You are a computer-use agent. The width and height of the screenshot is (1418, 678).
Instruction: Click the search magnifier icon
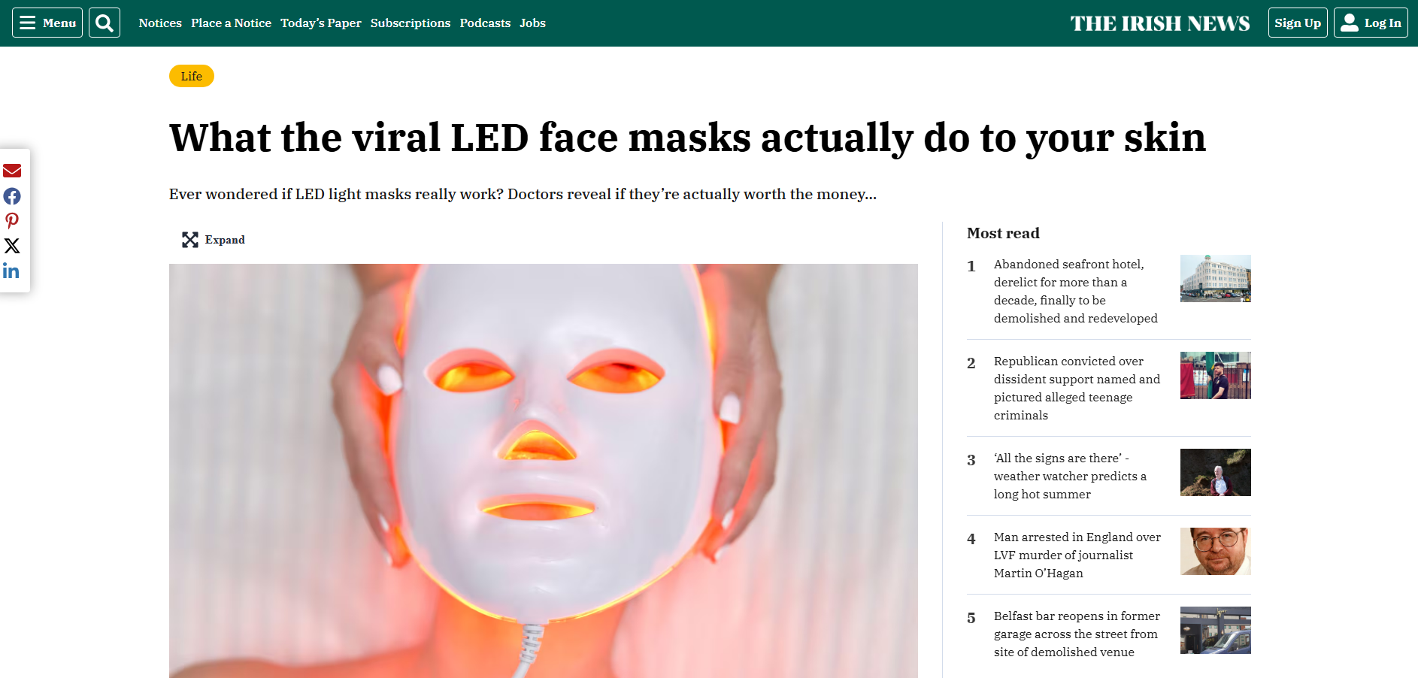coord(105,23)
